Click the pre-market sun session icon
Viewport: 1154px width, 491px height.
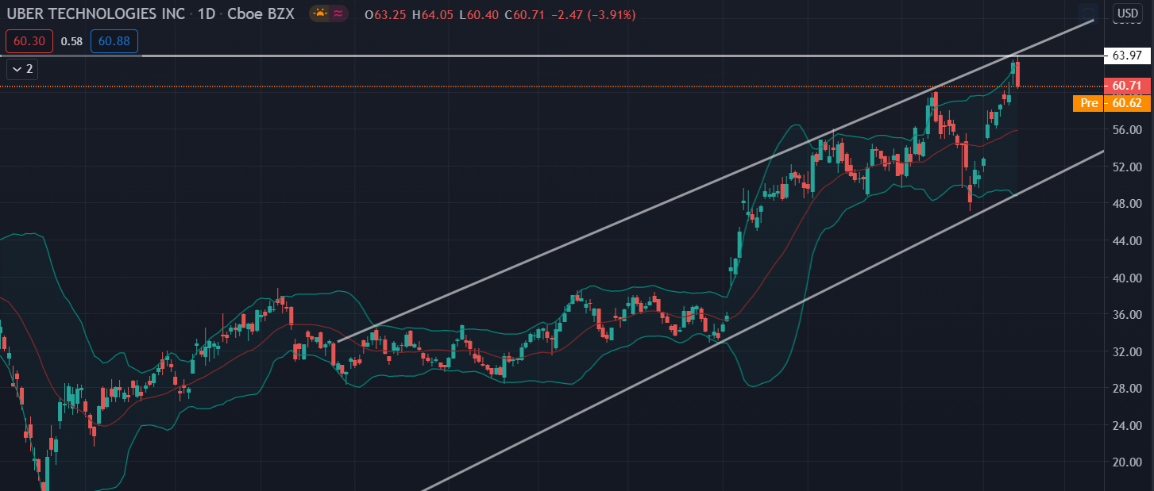click(320, 14)
